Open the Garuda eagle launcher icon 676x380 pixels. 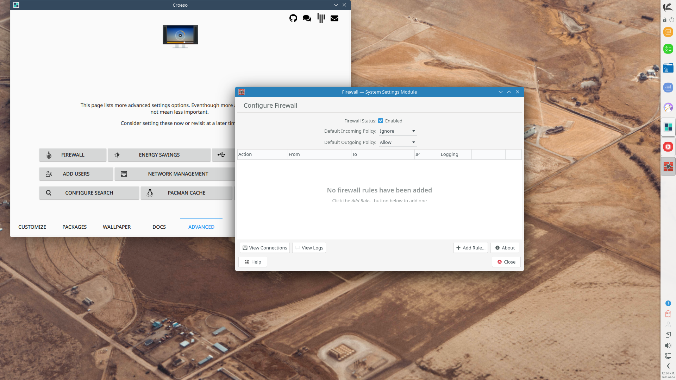click(668, 7)
